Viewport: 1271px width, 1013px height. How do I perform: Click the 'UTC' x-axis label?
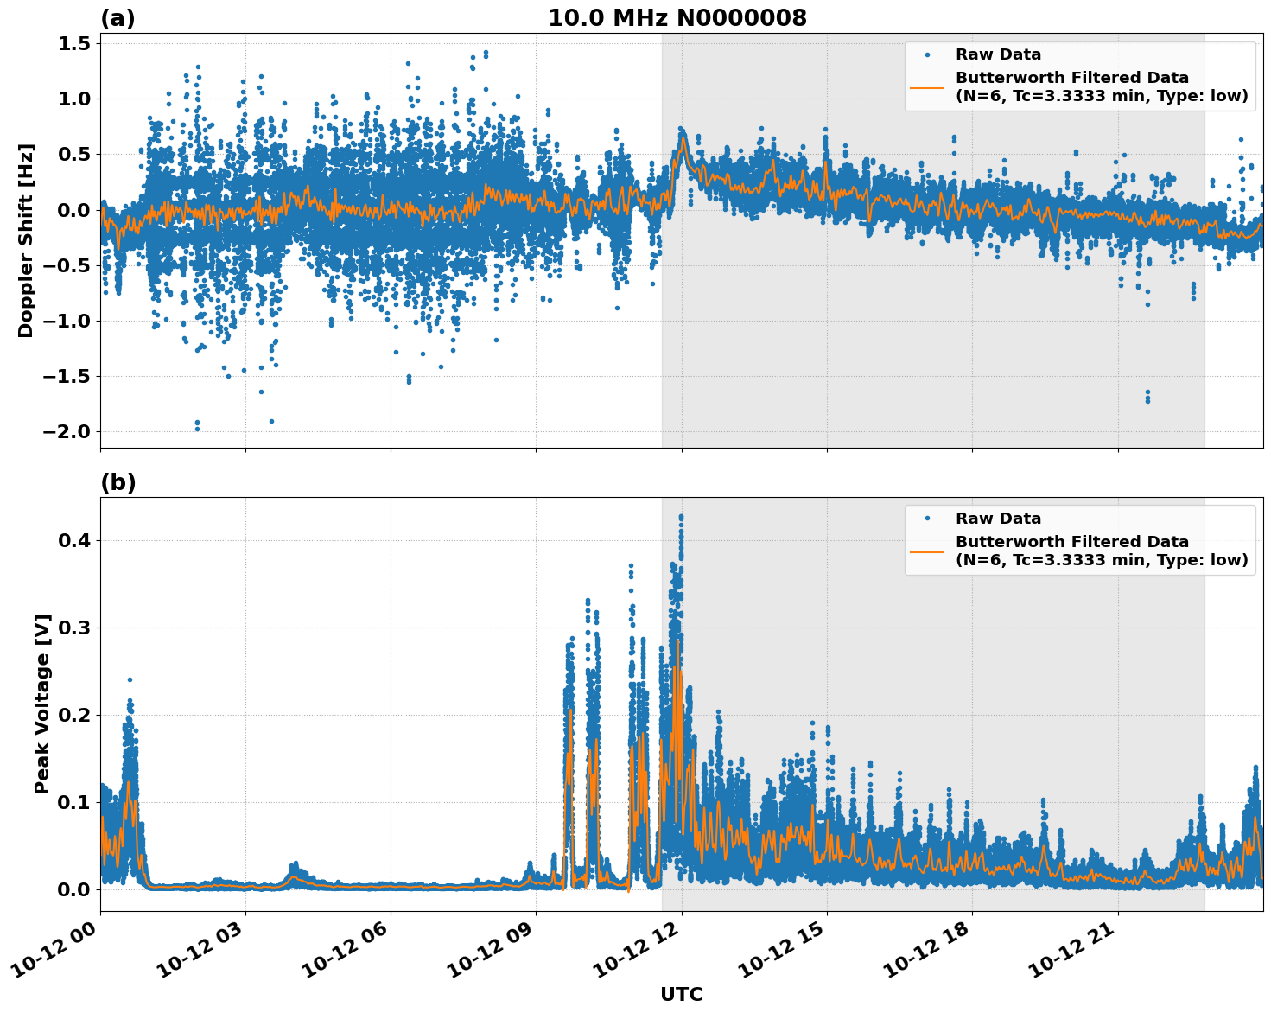pos(681,994)
